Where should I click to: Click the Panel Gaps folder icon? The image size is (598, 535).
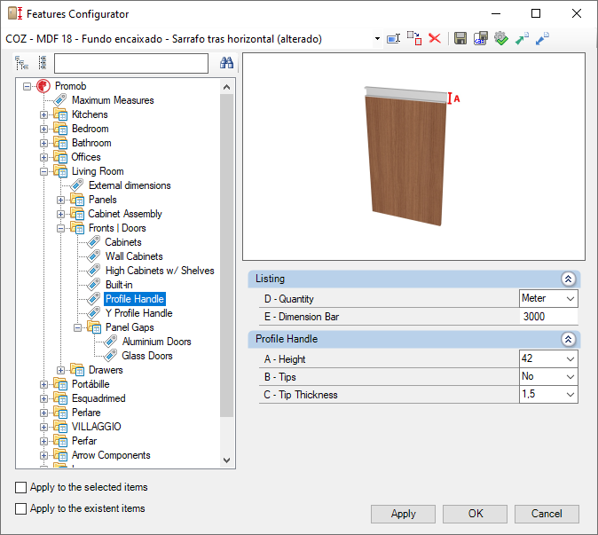click(94, 327)
